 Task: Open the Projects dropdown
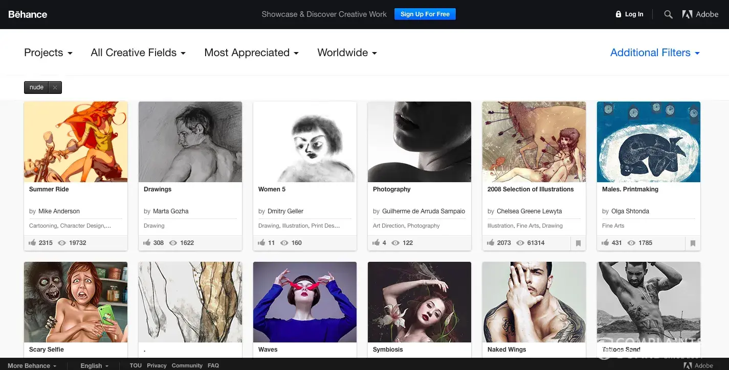48,53
